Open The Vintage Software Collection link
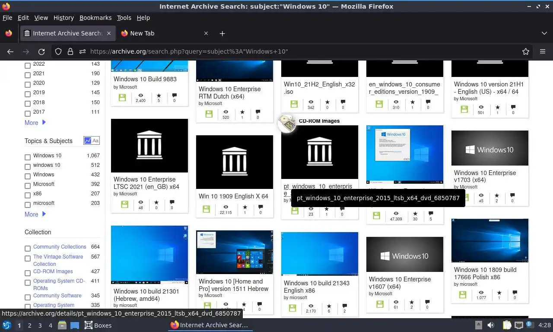This screenshot has height=332, width=553. point(58,260)
